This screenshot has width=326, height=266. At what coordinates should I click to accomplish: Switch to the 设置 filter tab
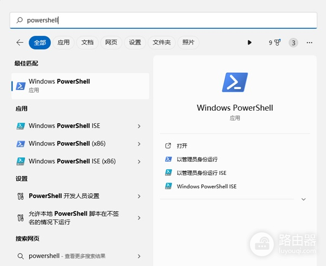point(135,42)
